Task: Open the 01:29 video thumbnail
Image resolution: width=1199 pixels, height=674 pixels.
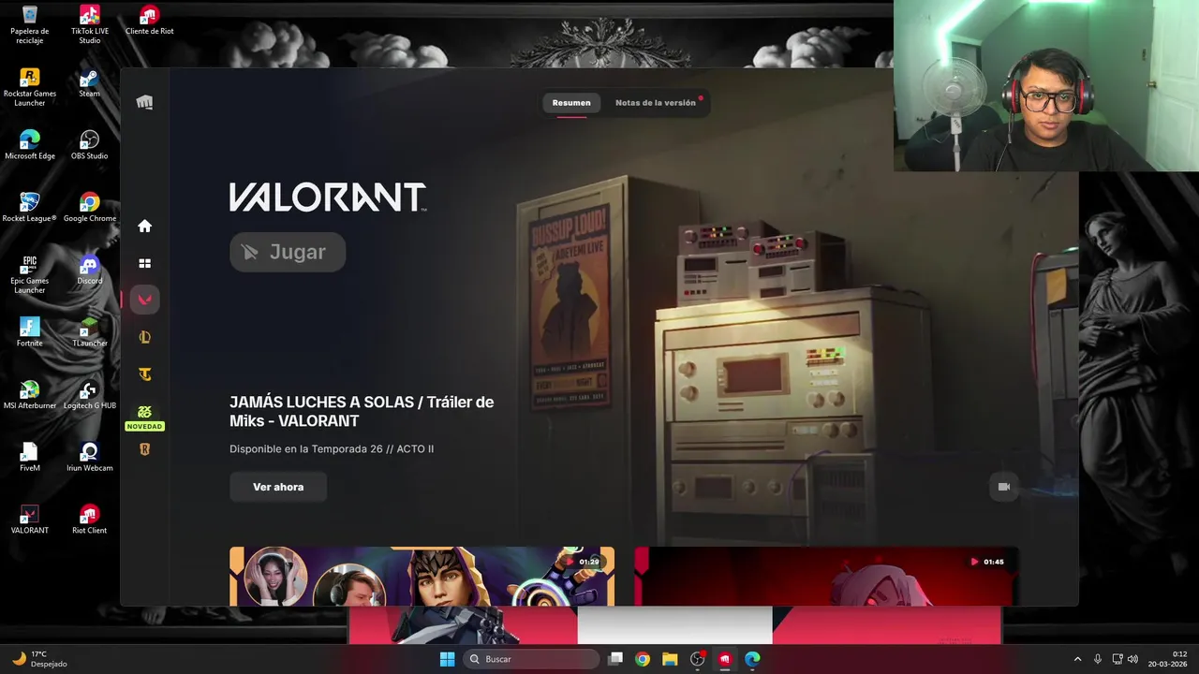Action: click(422, 576)
